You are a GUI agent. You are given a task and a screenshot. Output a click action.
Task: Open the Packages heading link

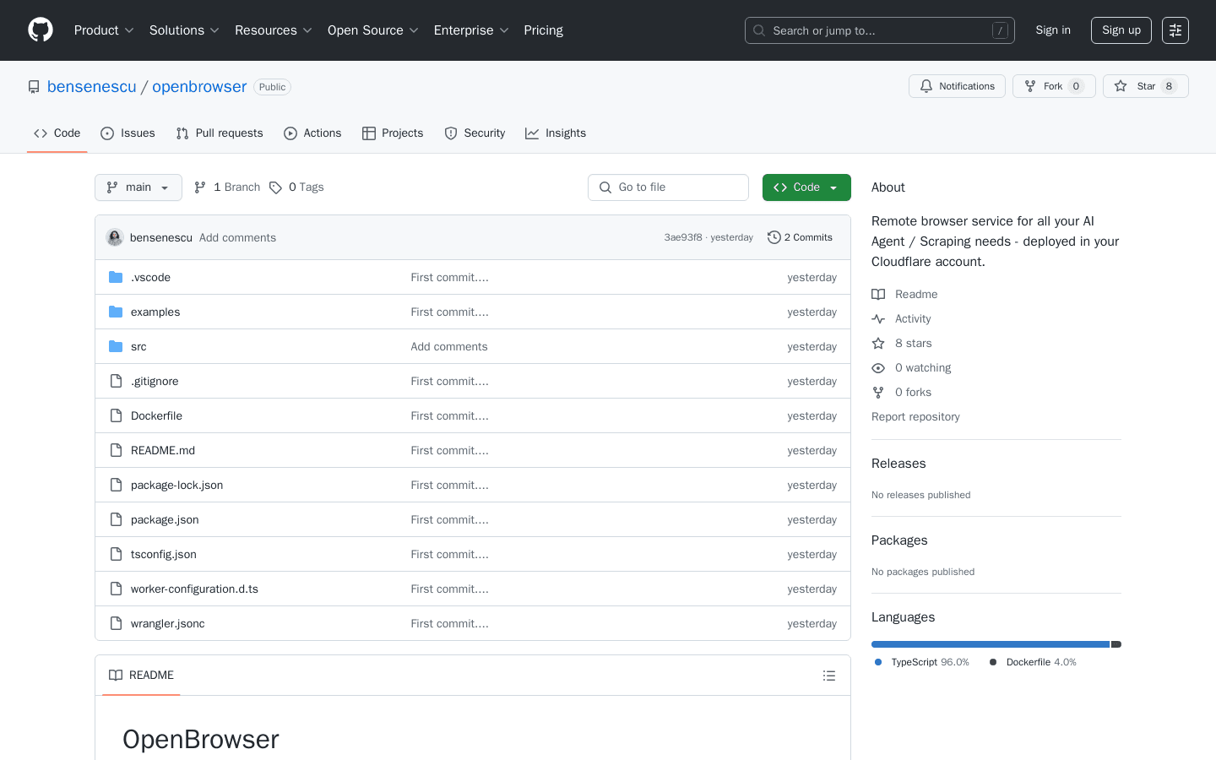click(899, 540)
